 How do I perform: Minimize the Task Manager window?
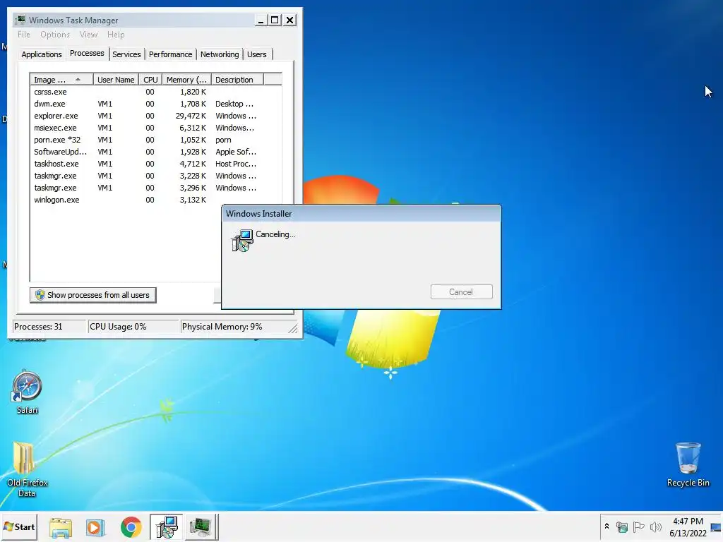pos(261,20)
